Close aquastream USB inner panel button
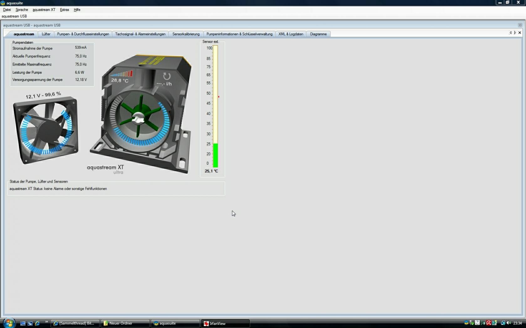 [520, 25]
